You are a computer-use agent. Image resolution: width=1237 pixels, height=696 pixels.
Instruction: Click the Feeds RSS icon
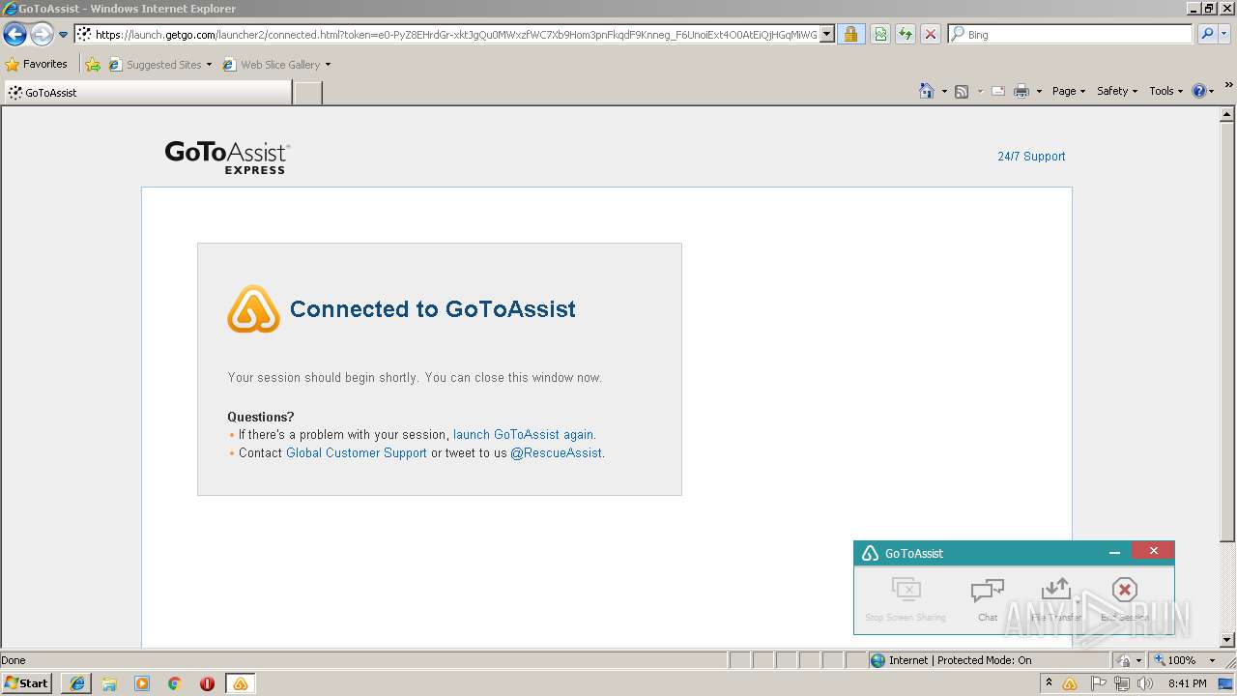click(962, 91)
